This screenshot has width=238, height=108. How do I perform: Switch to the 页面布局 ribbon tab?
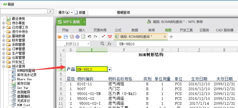click(x=100, y=30)
